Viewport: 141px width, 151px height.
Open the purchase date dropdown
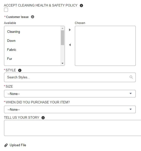coord(70,109)
